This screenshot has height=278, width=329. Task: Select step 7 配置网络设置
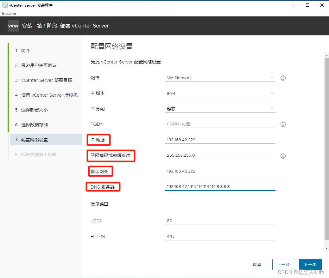coord(46,140)
